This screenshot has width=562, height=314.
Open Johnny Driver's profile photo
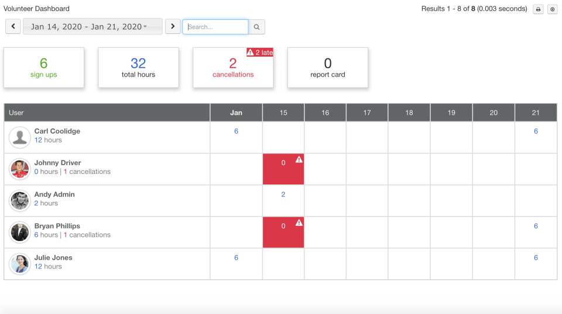(20, 169)
